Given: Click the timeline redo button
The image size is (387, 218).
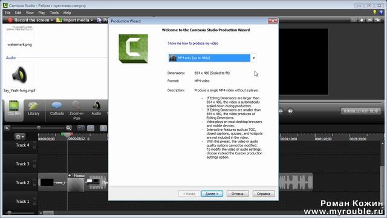Looking at the screenshot, I should coord(91,128).
